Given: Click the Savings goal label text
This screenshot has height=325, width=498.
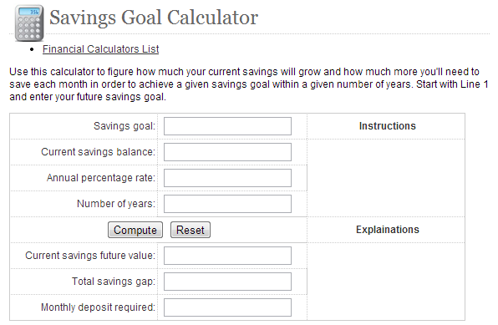Looking at the screenshot, I should click(124, 126).
